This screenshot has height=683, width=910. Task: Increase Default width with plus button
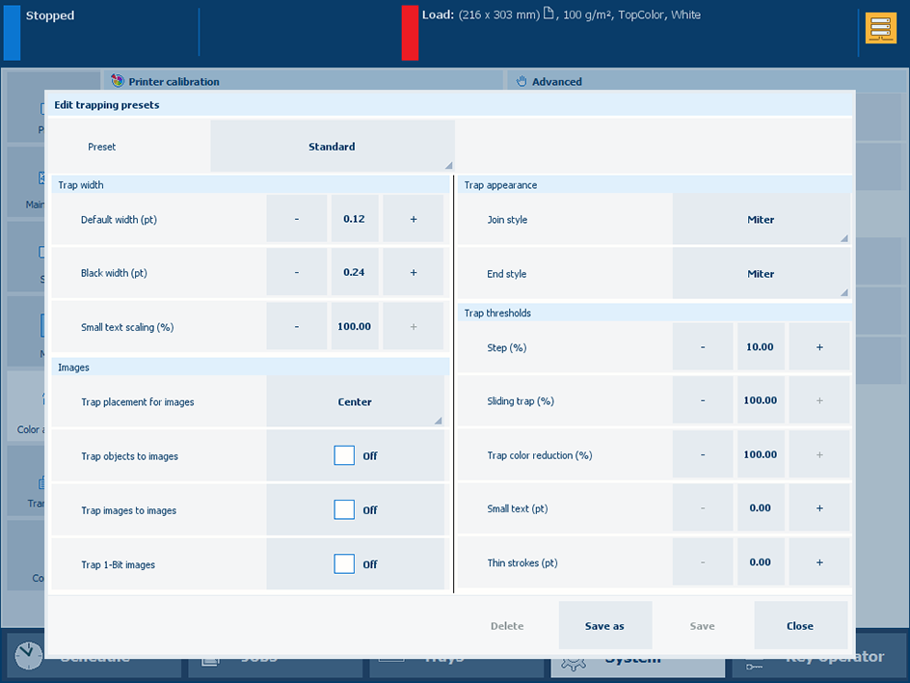tap(413, 219)
